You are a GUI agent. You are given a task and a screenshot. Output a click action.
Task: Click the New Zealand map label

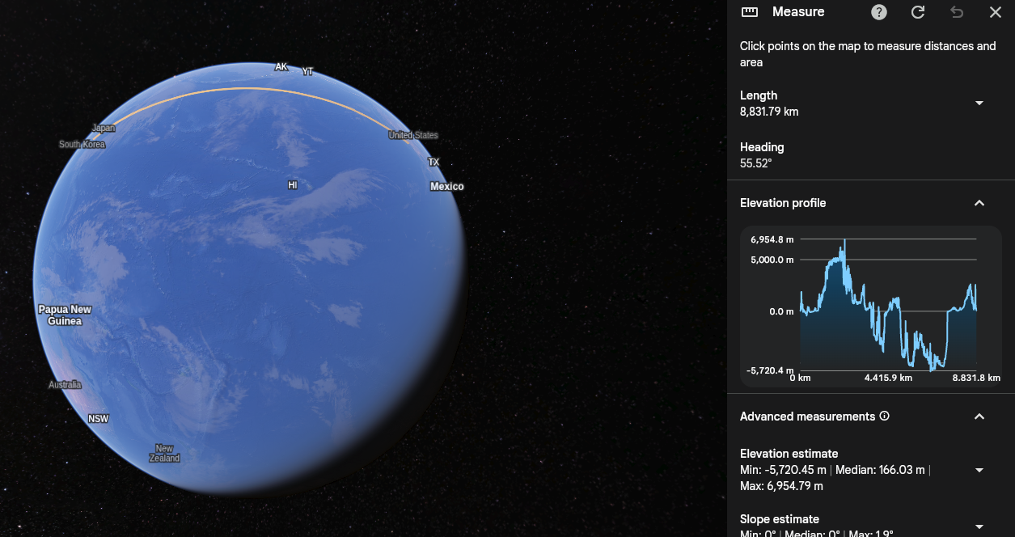[x=164, y=454]
